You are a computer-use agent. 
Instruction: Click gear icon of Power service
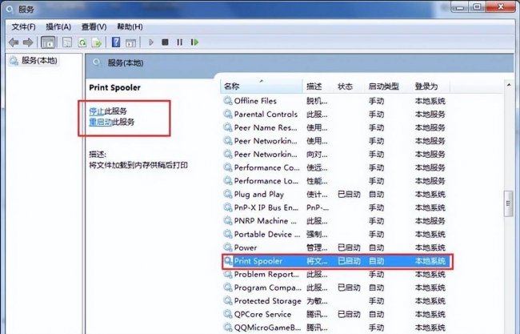[x=228, y=247]
